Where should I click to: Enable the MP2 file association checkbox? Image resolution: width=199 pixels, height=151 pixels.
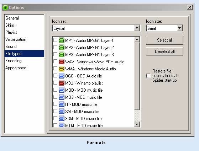[x=55, y=47]
